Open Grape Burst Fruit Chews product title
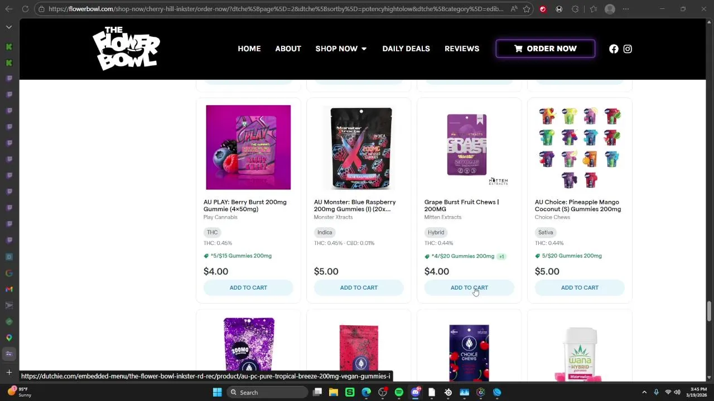Image resolution: width=714 pixels, height=401 pixels. 461,206
